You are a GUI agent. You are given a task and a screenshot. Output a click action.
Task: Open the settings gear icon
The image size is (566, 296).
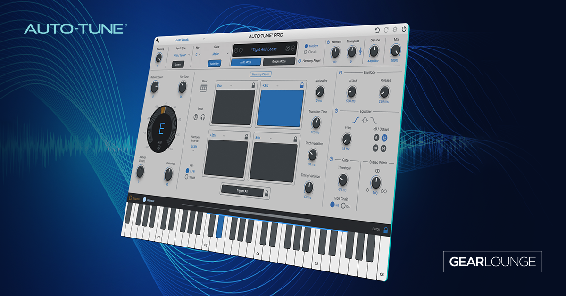[x=395, y=29]
